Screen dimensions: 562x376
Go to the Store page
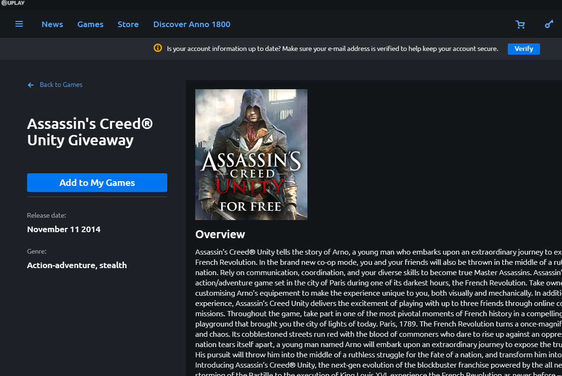click(128, 24)
